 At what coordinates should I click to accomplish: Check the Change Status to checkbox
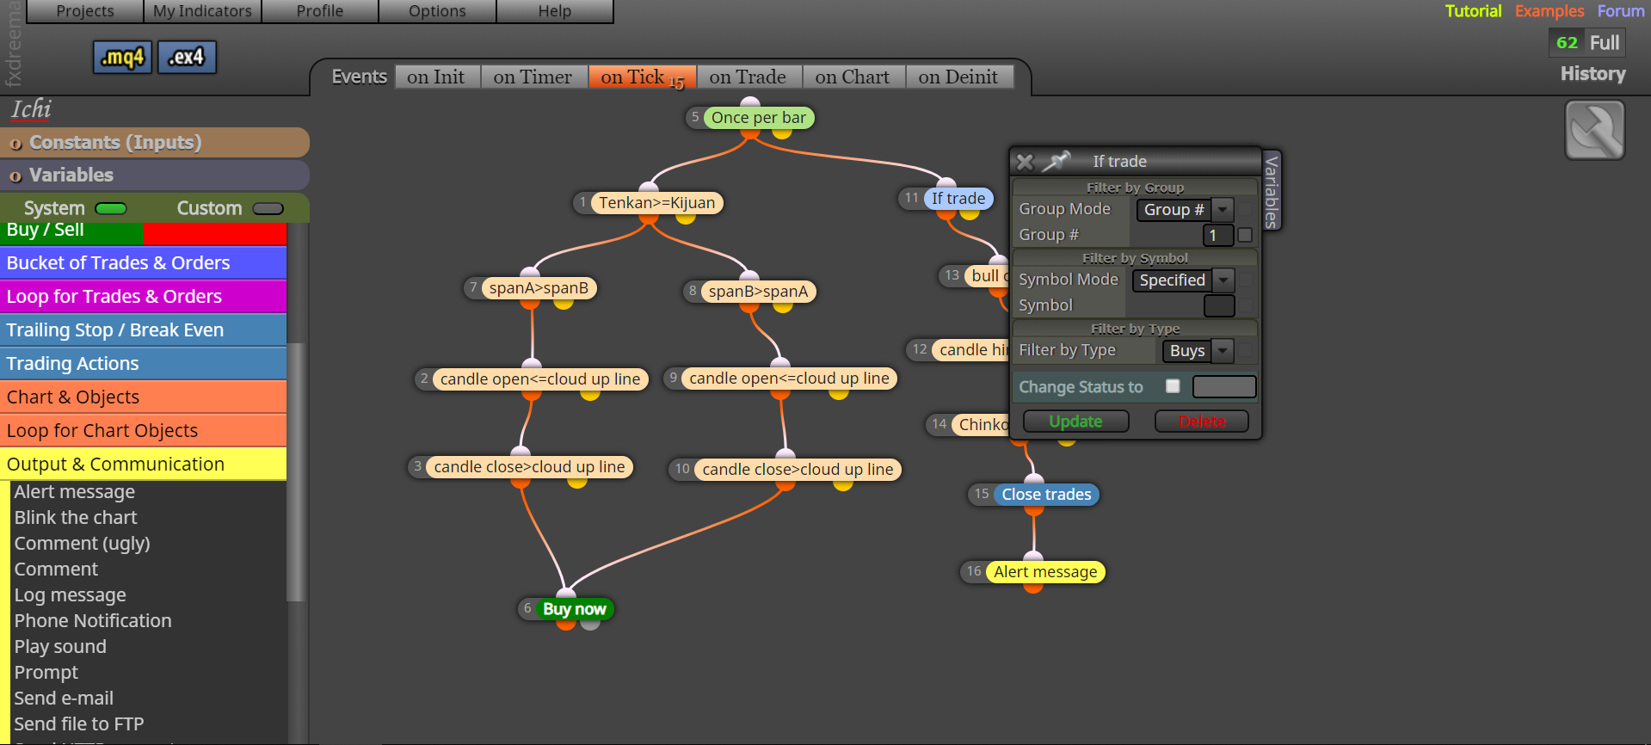tap(1173, 386)
